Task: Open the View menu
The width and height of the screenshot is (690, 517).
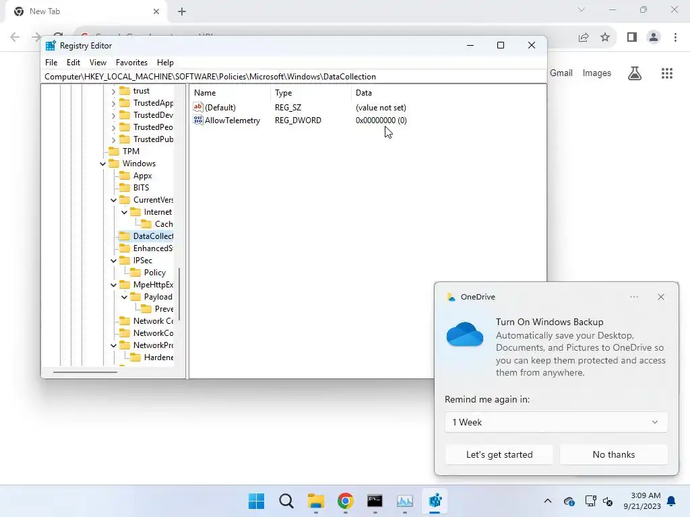Action: click(98, 63)
